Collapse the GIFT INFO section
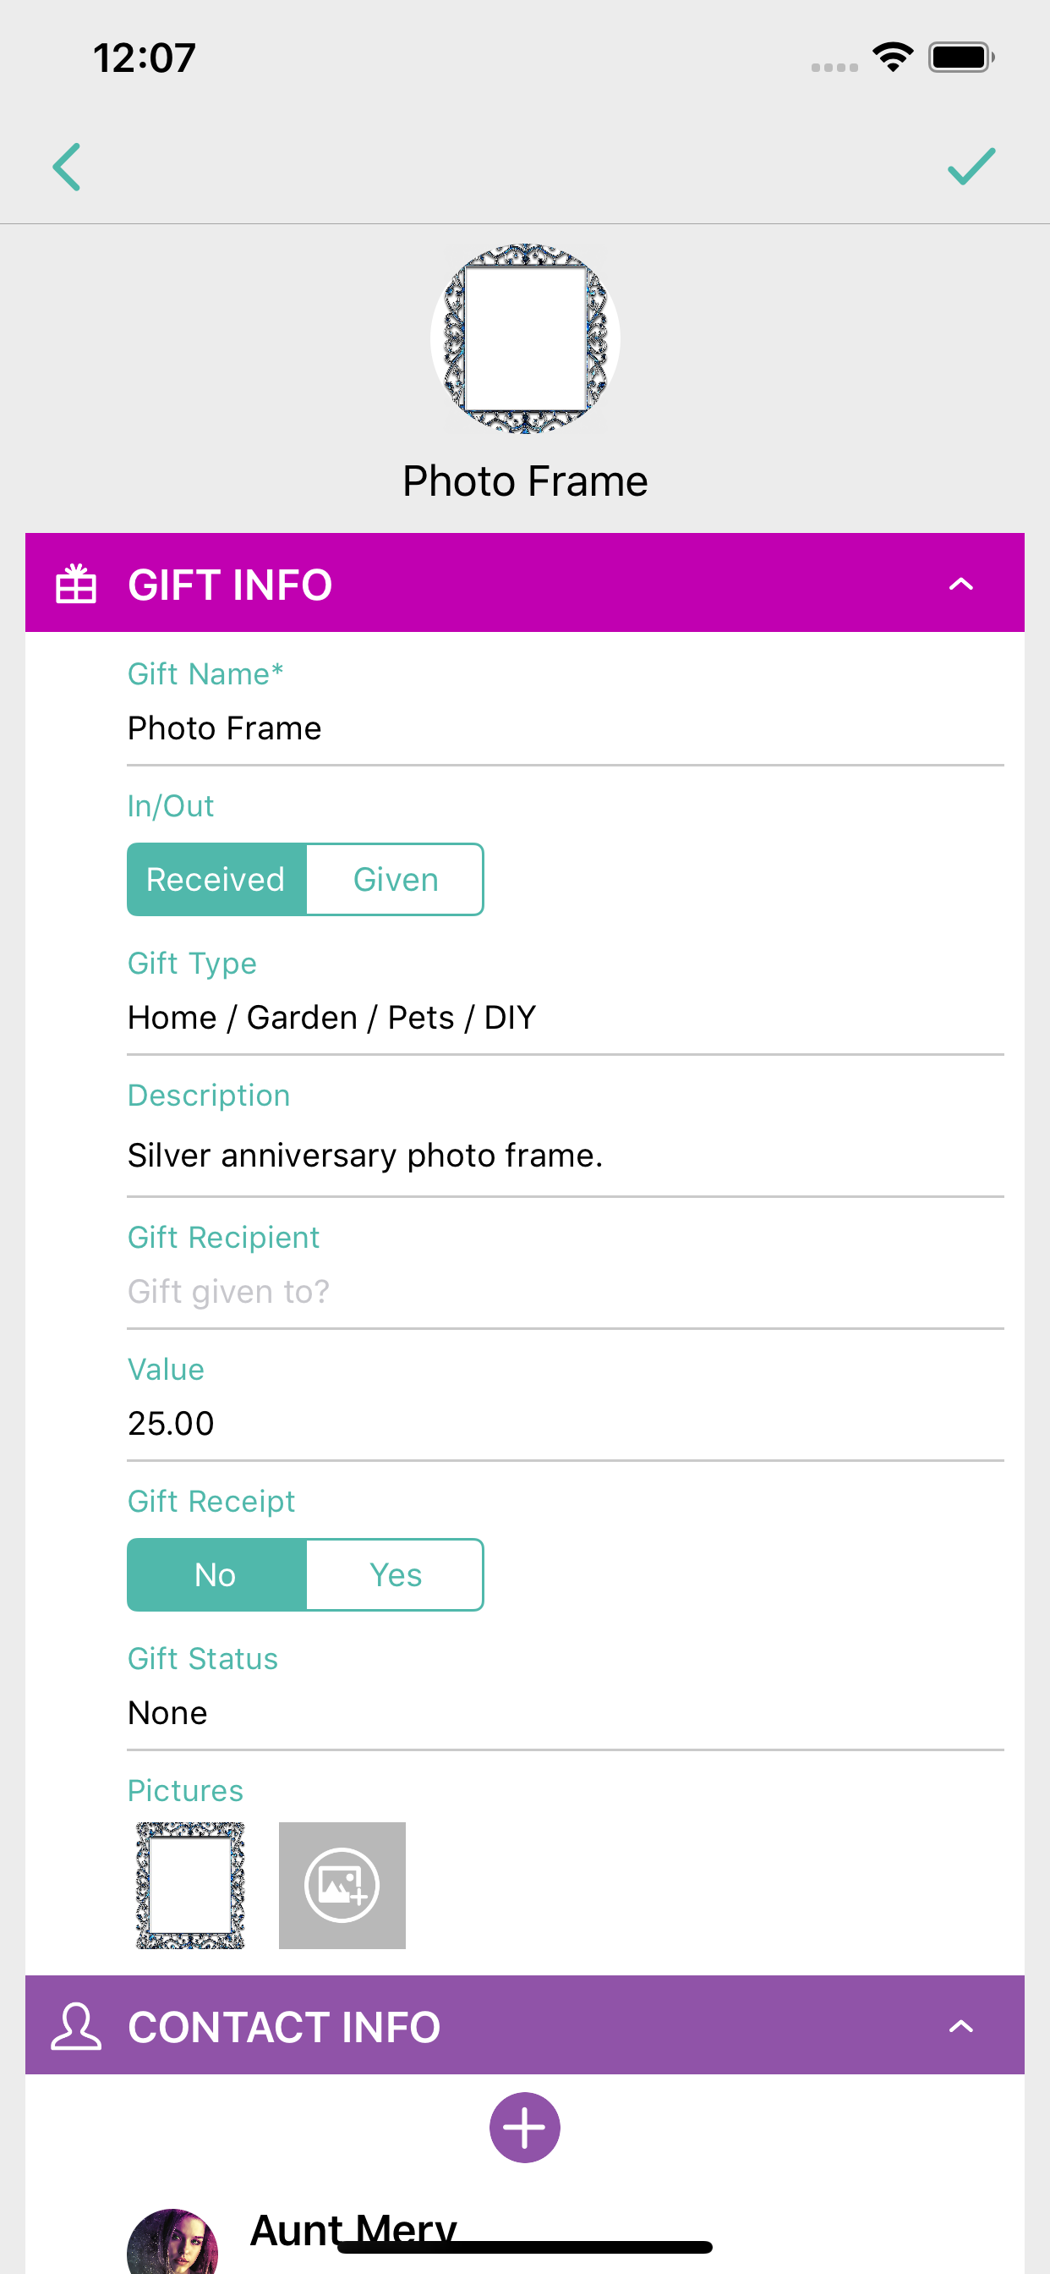The width and height of the screenshot is (1050, 2274). (x=962, y=583)
